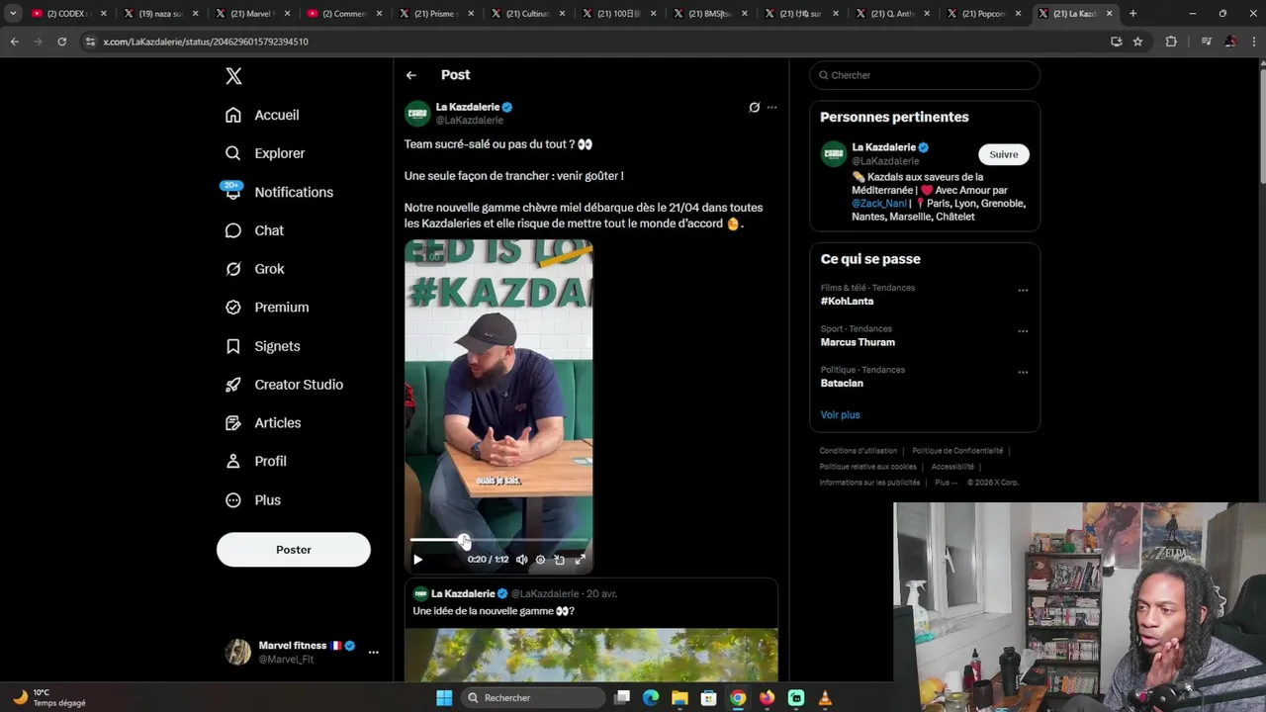Viewport: 1266px width, 712px height.
Task: Open the @LaKazdalerie handle under author name
Action: 470,121
